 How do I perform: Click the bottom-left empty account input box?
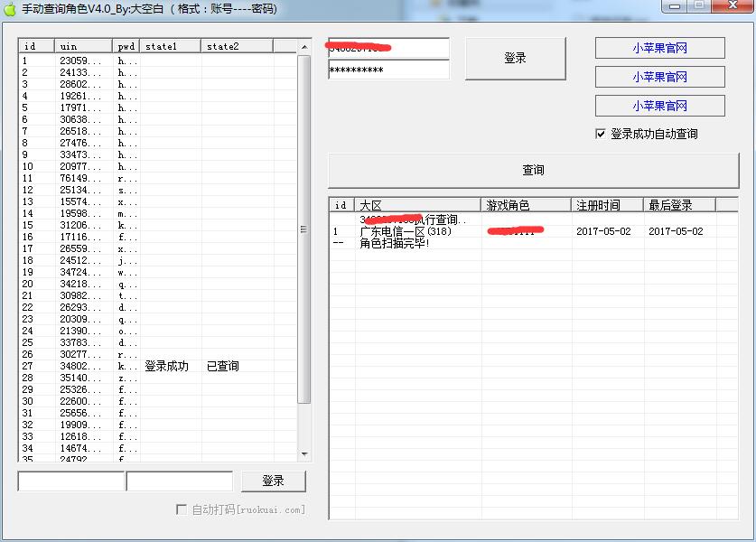[x=71, y=481]
